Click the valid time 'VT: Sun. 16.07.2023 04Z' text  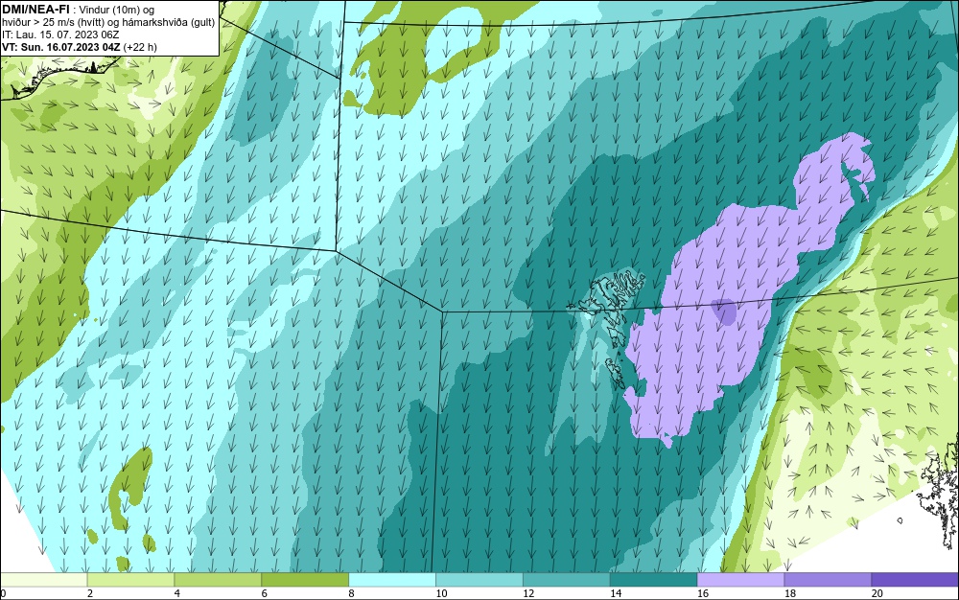tap(61, 46)
